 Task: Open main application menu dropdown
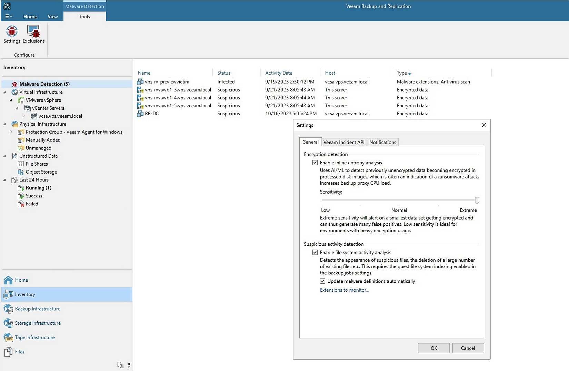click(x=9, y=16)
